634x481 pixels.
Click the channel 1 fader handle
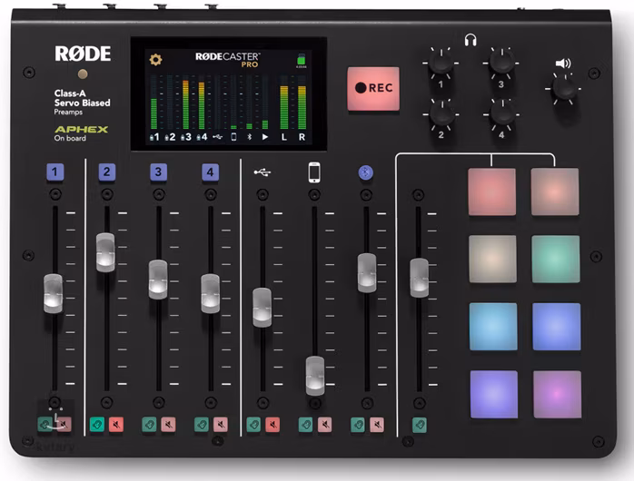point(53,294)
